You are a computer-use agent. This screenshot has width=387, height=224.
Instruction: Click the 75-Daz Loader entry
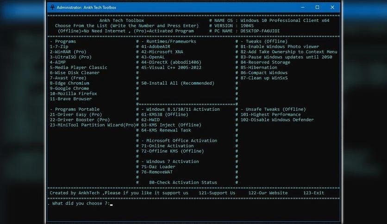click(x=158, y=167)
